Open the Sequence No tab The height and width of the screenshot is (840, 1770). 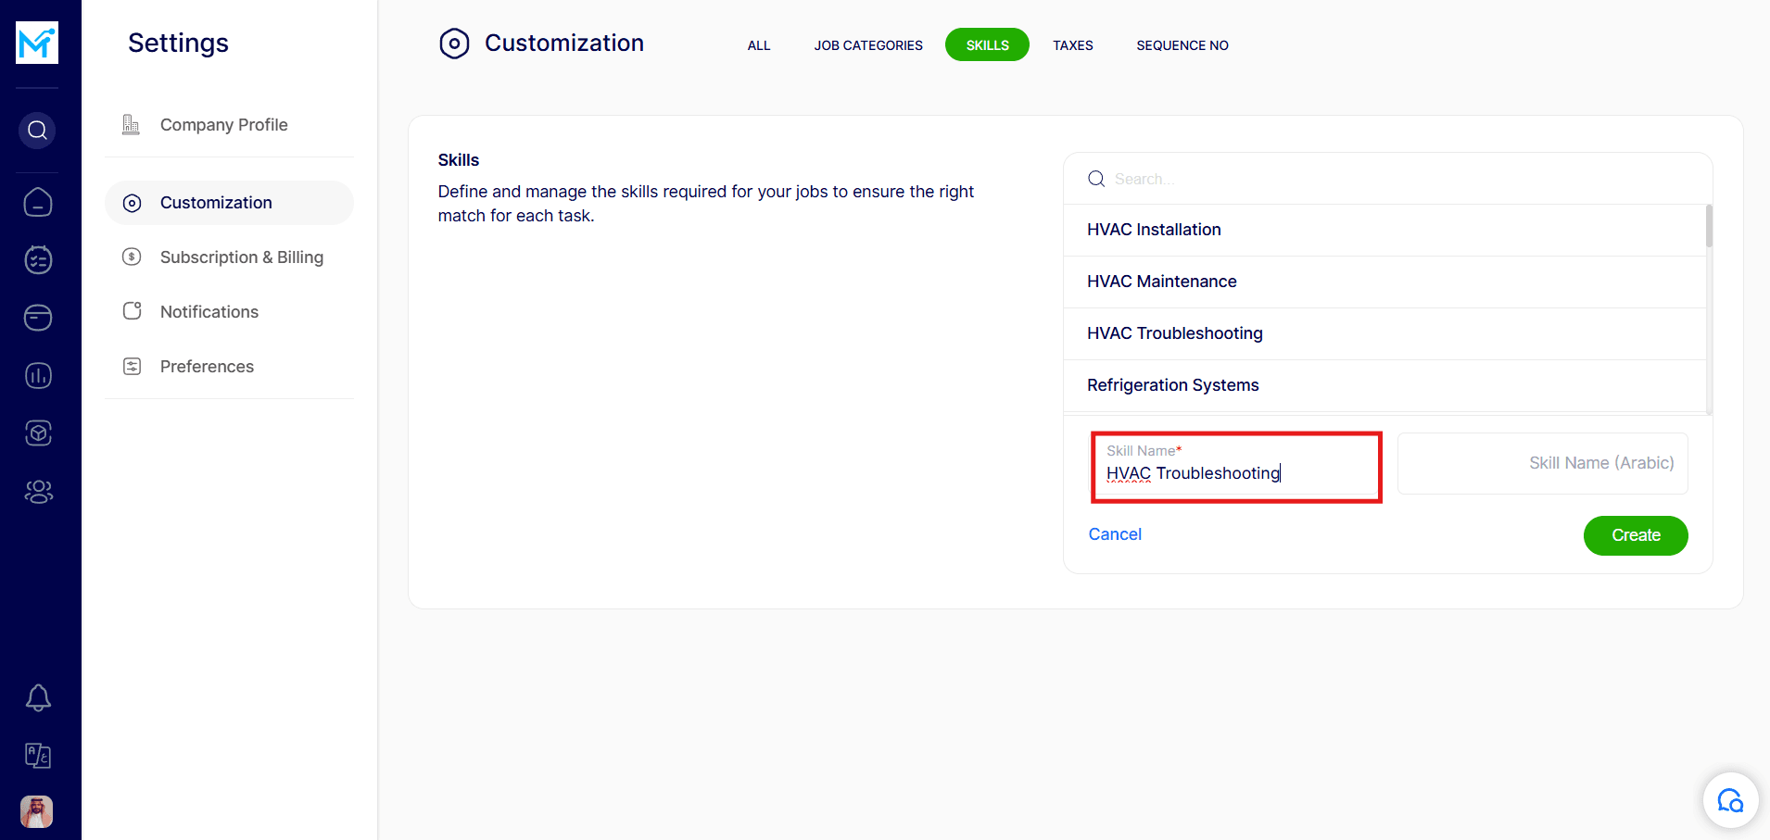(1182, 45)
